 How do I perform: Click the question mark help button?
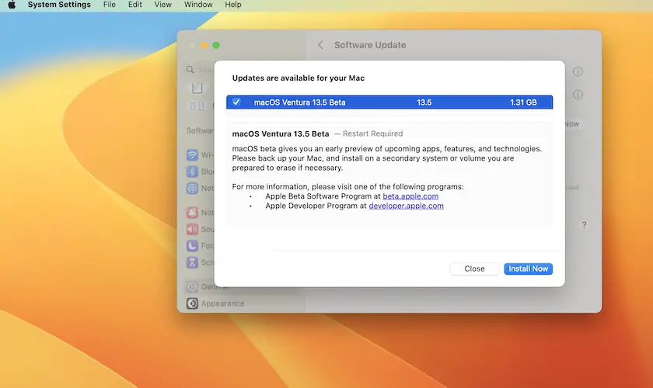(584, 225)
